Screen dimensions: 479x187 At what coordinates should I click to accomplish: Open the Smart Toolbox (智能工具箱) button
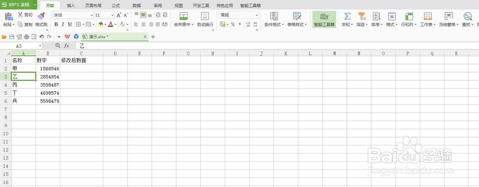[x=324, y=20]
